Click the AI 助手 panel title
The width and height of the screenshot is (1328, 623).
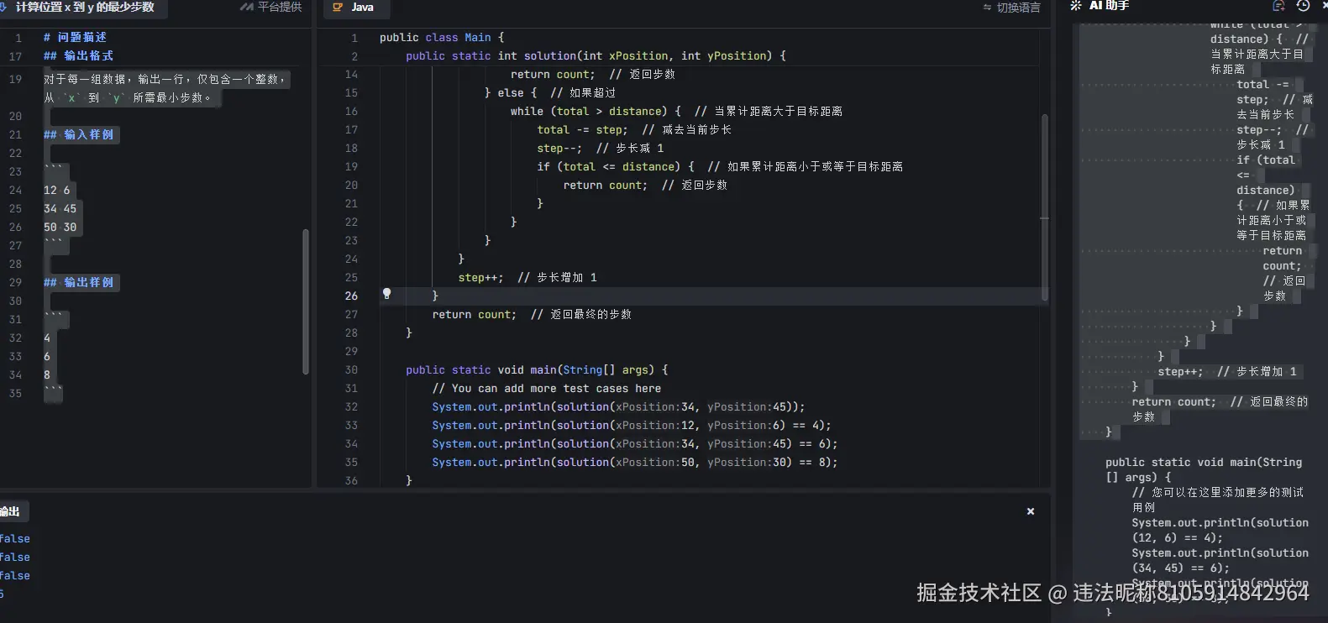pyautogui.click(x=1109, y=6)
